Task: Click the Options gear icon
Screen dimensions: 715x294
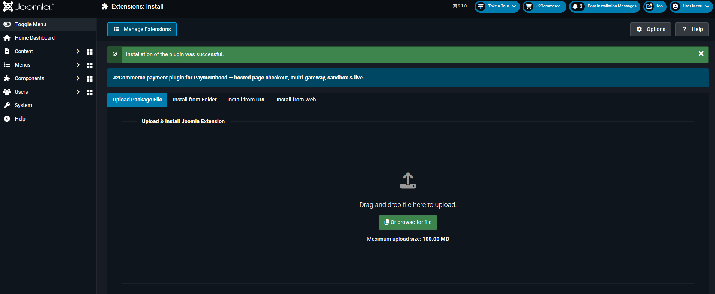Action: click(x=639, y=29)
